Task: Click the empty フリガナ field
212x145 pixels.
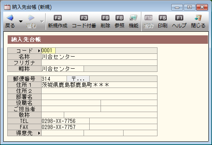Action: tap(99, 63)
